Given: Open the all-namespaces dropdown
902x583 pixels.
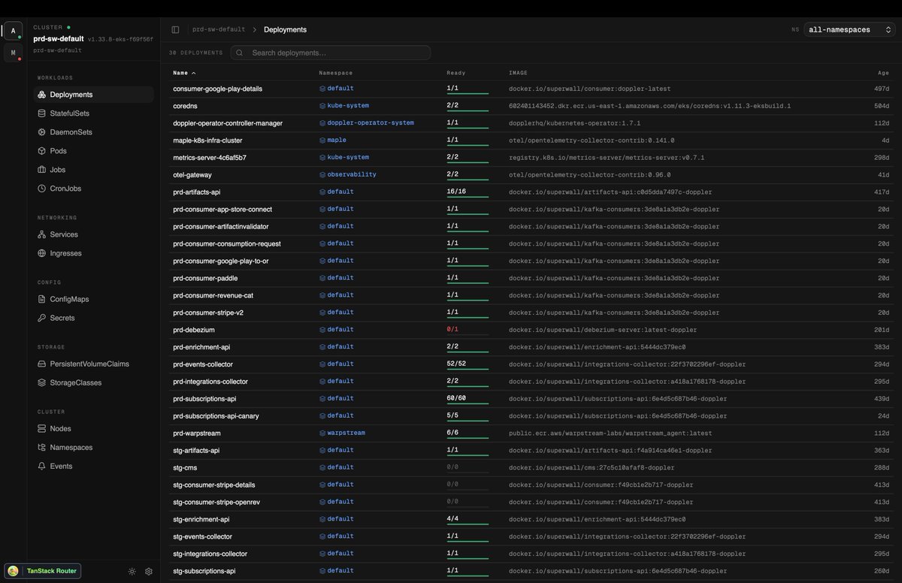Looking at the screenshot, I should pos(849,30).
